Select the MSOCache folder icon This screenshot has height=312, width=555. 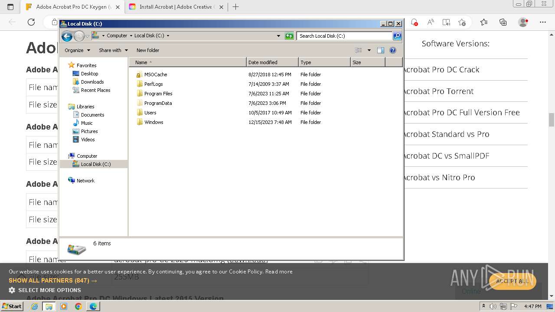[139, 75]
